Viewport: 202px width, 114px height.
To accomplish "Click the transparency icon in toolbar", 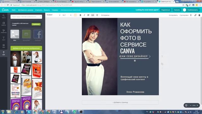I will click(191, 15).
